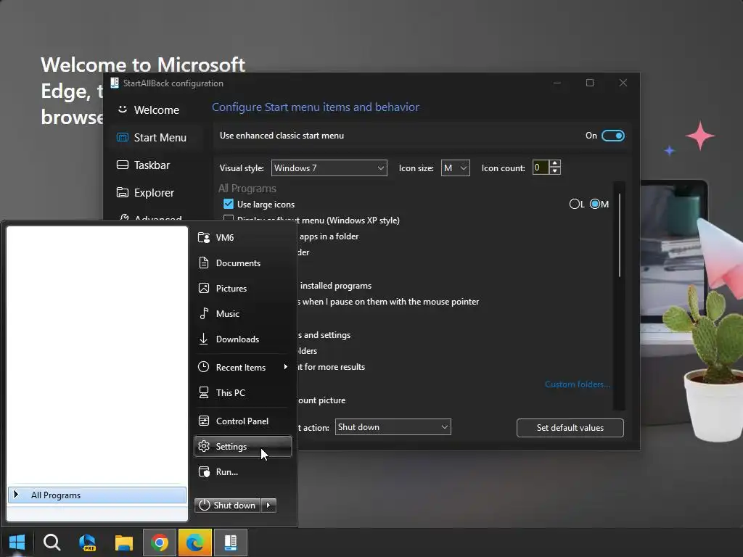This screenshot has height=557, width=743.
Task: Switch to StartAllBack on the taskbar
Action: 231,542
